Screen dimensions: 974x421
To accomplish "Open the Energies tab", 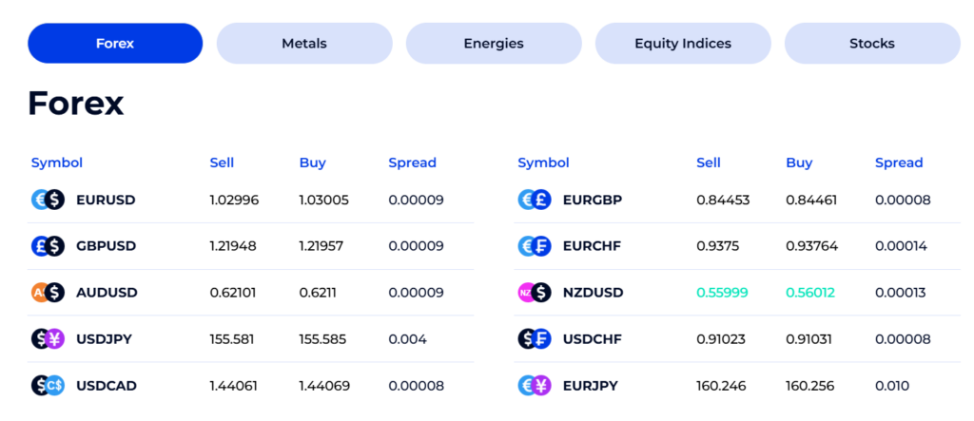I will (x=494, y=44).
